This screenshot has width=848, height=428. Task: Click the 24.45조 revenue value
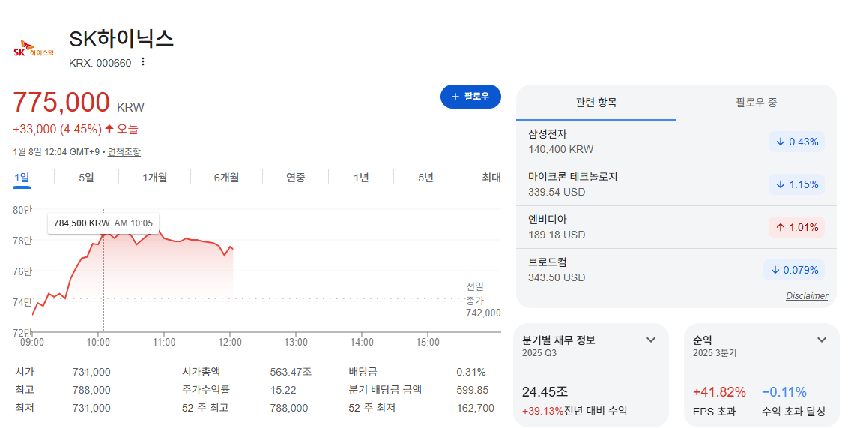click(x=545, y=392)
